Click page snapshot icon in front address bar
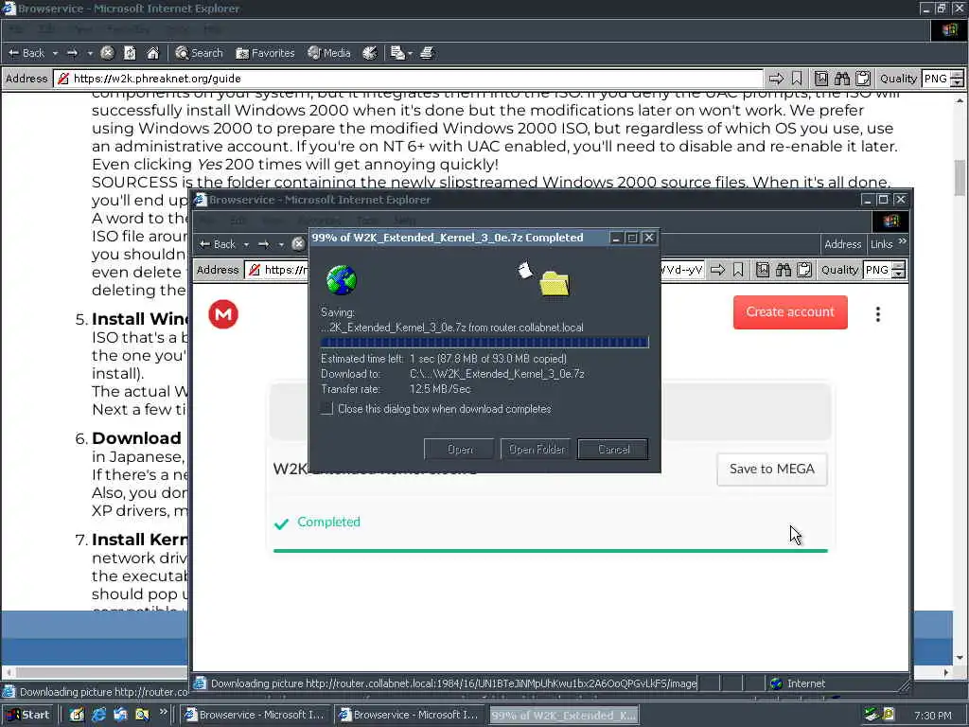Viewport: 969px width, 727px height. [x=763, y=270]
